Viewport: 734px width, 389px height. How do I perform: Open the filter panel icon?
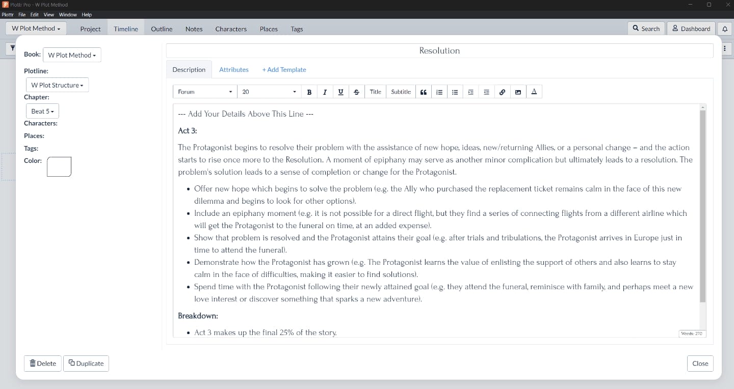(13, 48)
